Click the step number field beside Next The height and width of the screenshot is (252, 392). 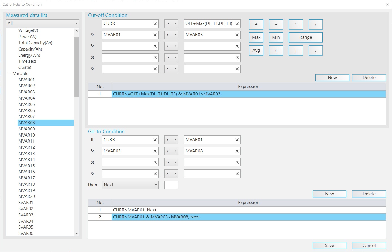(x=171, y=185)
